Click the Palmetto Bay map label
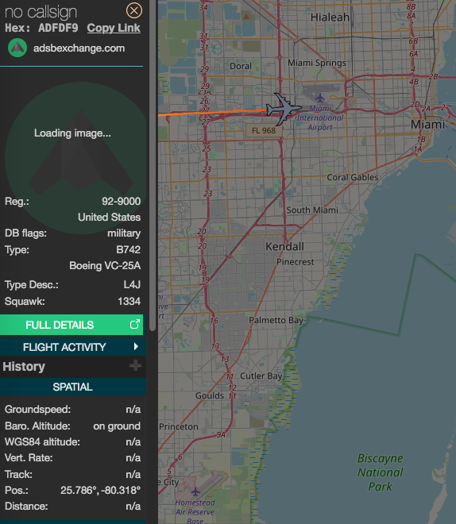The height and width of the screenshot is (524, 456). point(276,320)
